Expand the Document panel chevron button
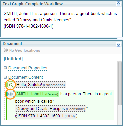 pos(118,44)
